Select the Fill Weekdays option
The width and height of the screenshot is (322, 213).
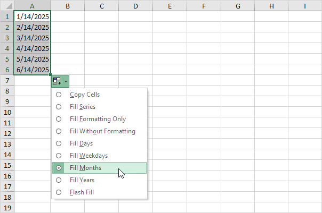tap(88, 156)
